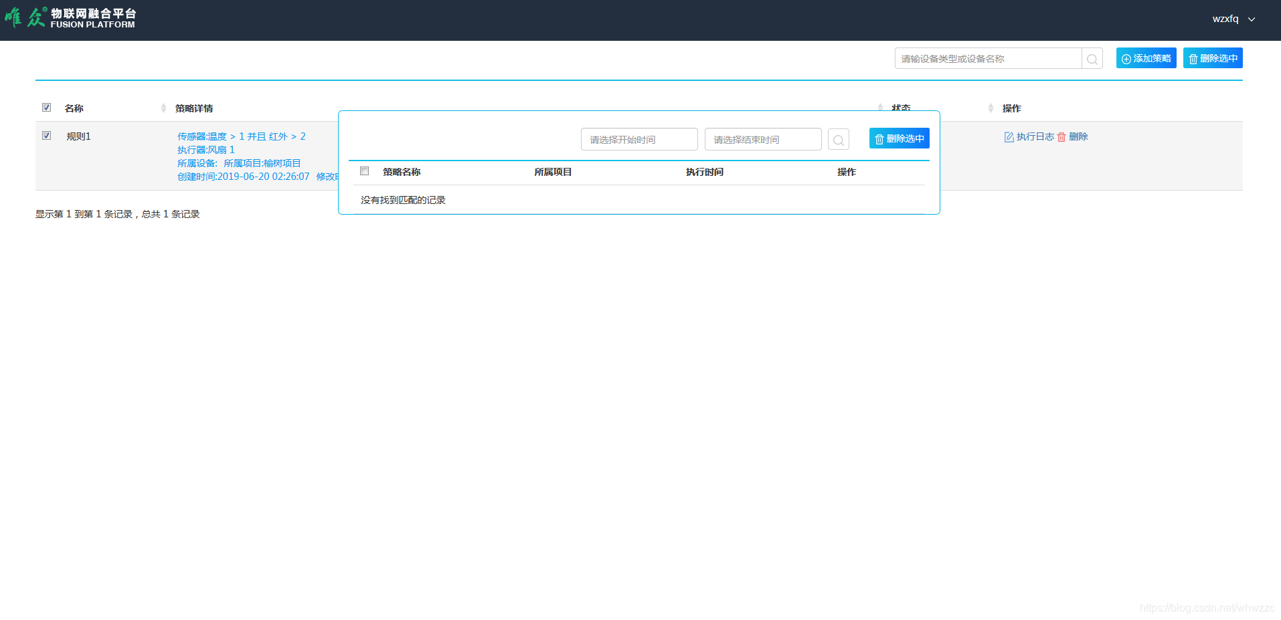
Task: Click the 创建时间:2019-06-20 02:26:07 text
Action: coord(244,177)
